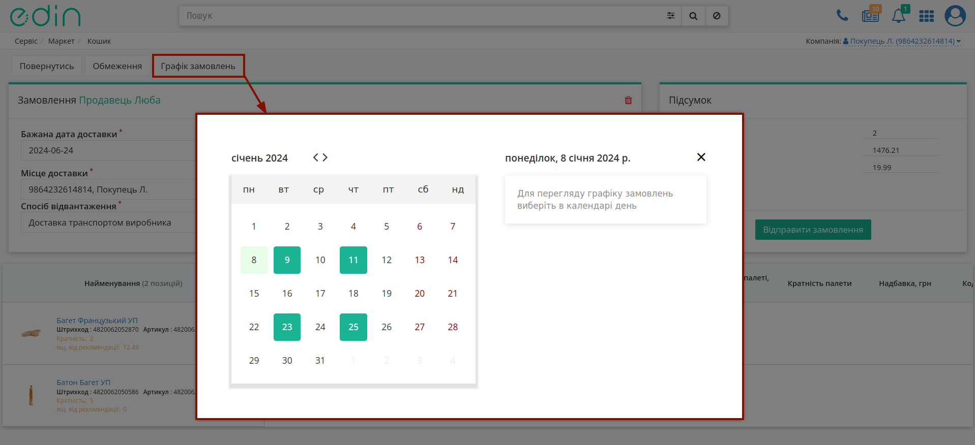Viewport: 975px width, 445px height.
Task: Open the Графік замовлень tab
Action: (x=198, y=66)
